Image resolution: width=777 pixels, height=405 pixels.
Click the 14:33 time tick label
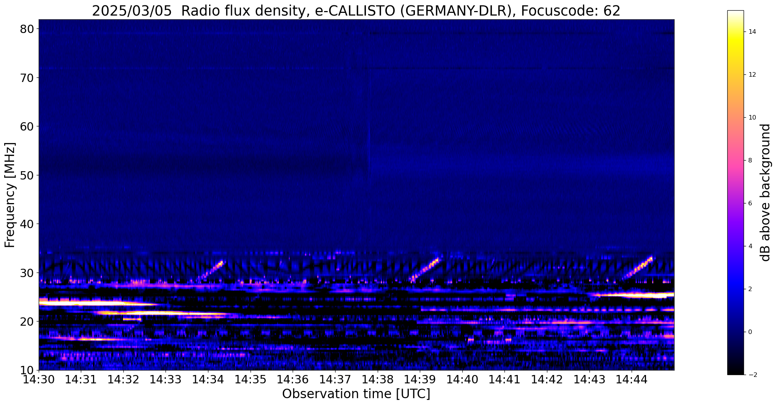click(166, 379)
